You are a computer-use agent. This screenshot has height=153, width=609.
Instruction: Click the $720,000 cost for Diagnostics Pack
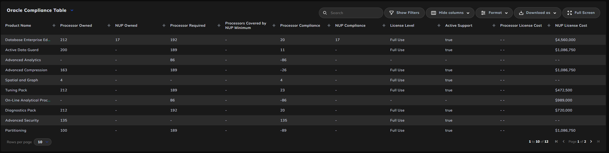[x=564, y=110]
